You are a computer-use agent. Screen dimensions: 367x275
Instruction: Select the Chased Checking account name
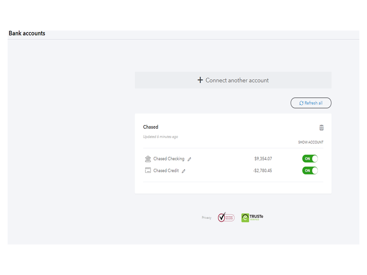169,159
